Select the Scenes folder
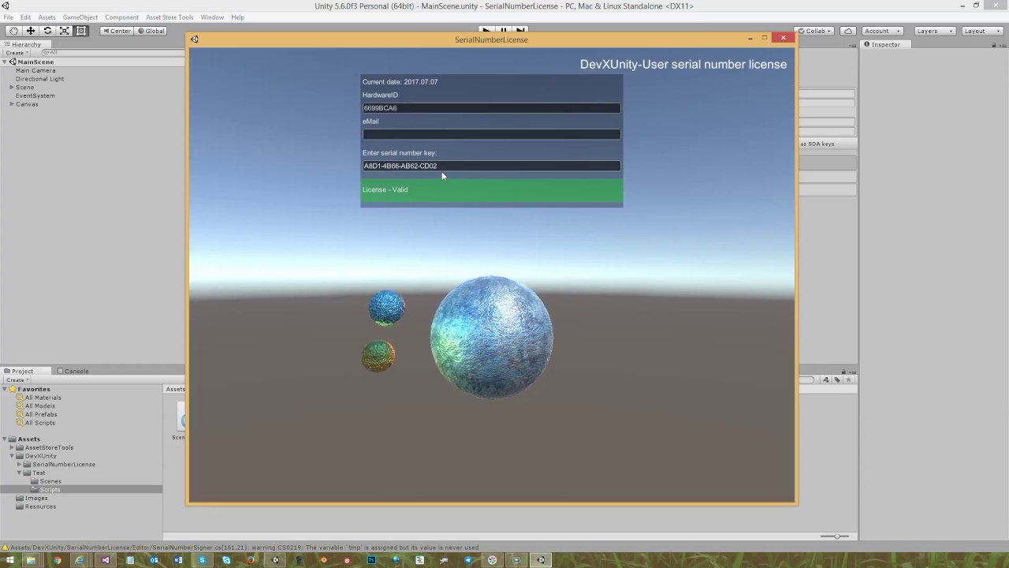 click(46, 481)
